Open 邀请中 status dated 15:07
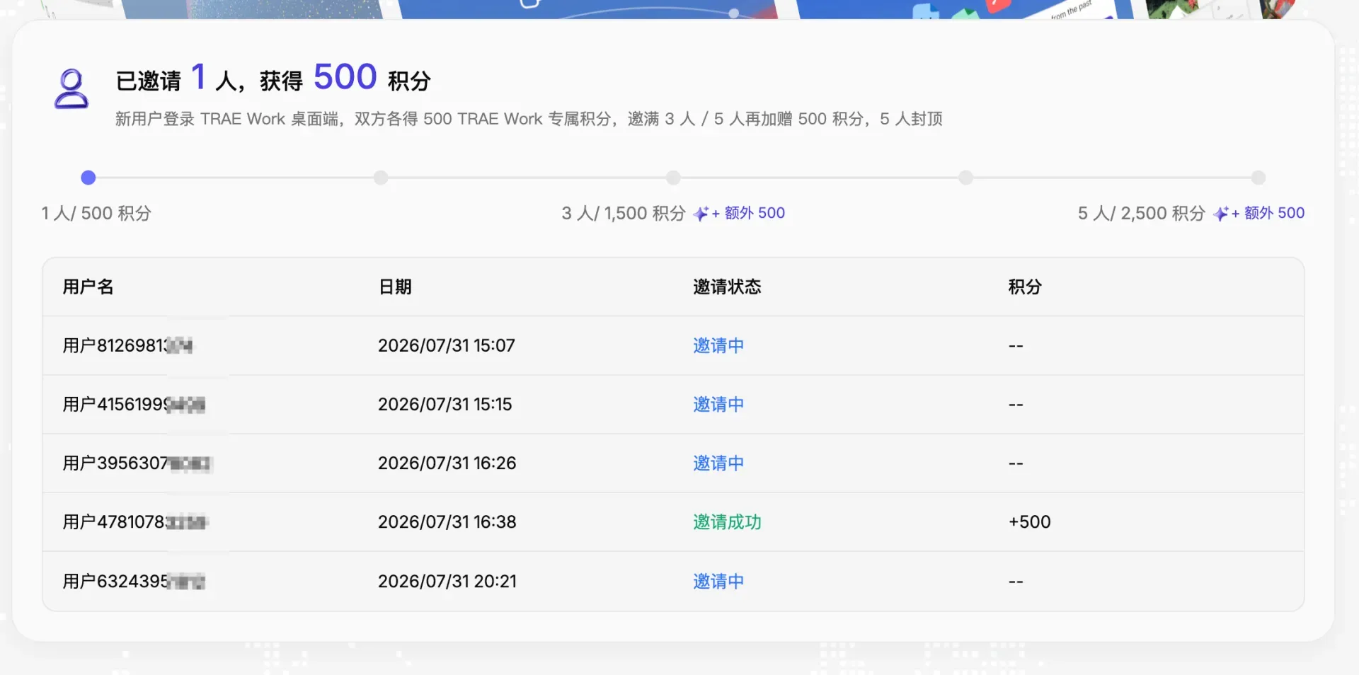Image resolution: width=1359 pixels, height=675 pixels. (x=718, y=345)
